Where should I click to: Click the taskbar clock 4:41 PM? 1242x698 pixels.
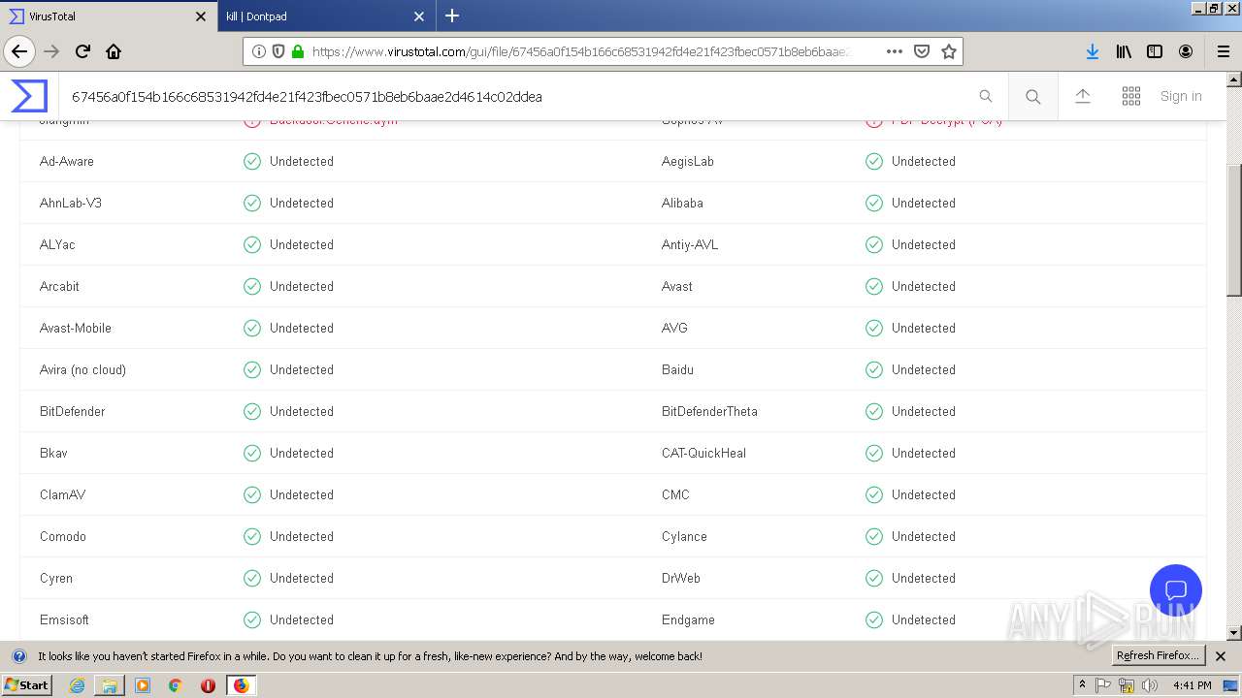coord(1193,685)
